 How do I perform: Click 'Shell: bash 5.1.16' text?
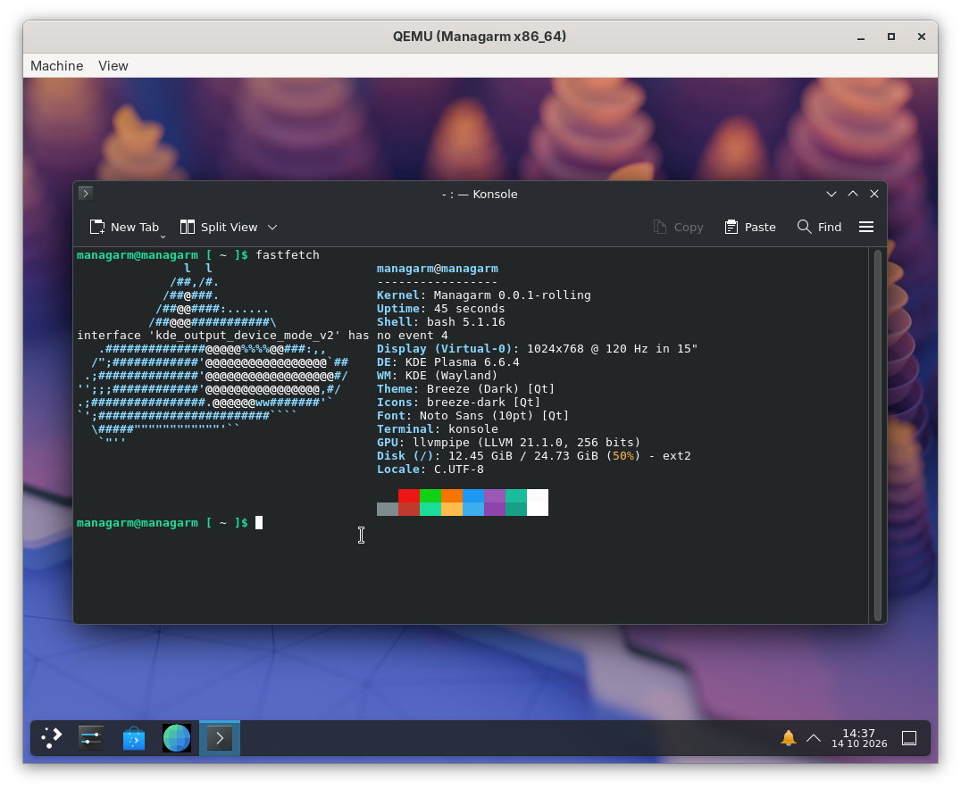[440, 322]
